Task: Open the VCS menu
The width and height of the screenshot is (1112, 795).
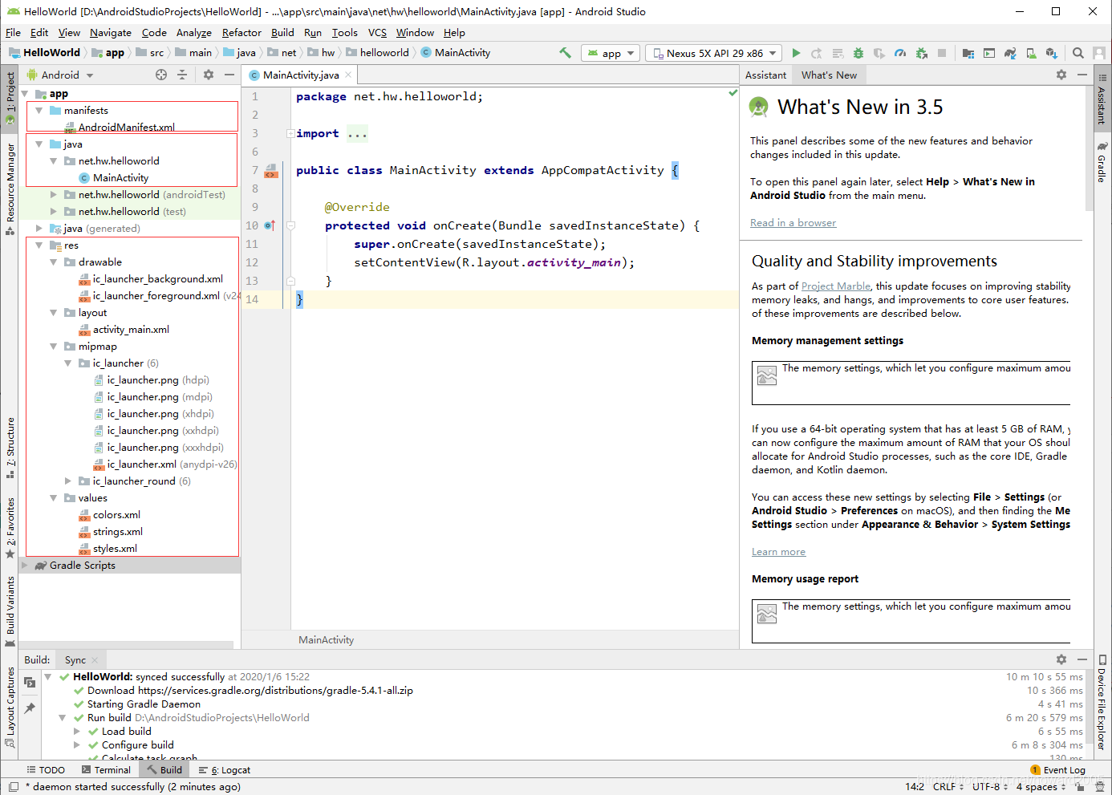Action: pos(377,33)
